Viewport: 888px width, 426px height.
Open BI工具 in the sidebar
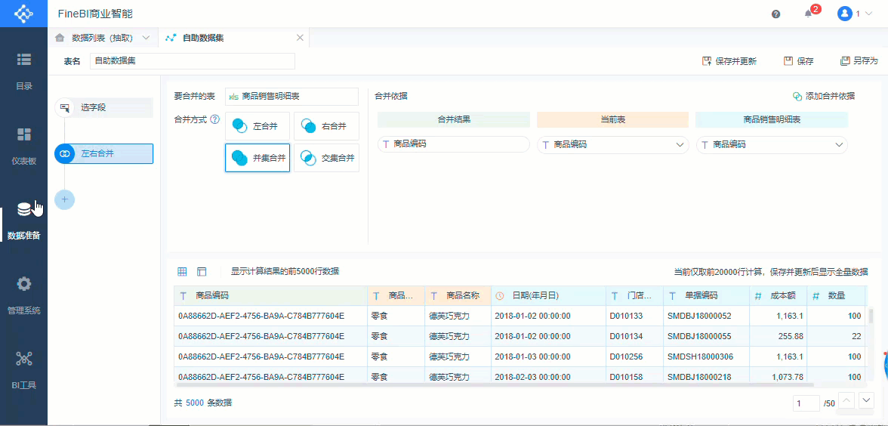[x=24, y=370]
